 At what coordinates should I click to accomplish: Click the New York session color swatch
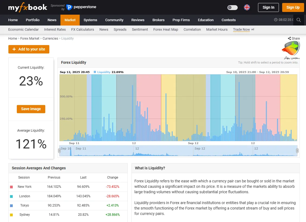tap(11, 187)
